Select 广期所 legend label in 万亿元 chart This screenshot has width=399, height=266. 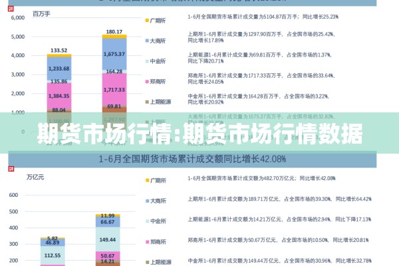coord(158,180)
